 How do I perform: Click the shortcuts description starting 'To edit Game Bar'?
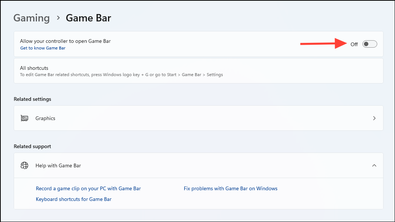(121, 75)
